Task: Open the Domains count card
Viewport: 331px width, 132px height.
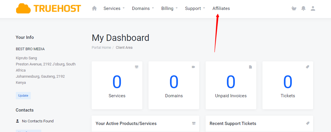Action: tap(174, 85)
